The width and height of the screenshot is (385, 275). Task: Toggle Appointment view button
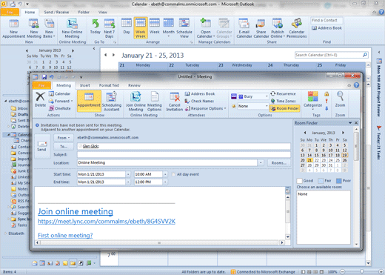point(89,101)
